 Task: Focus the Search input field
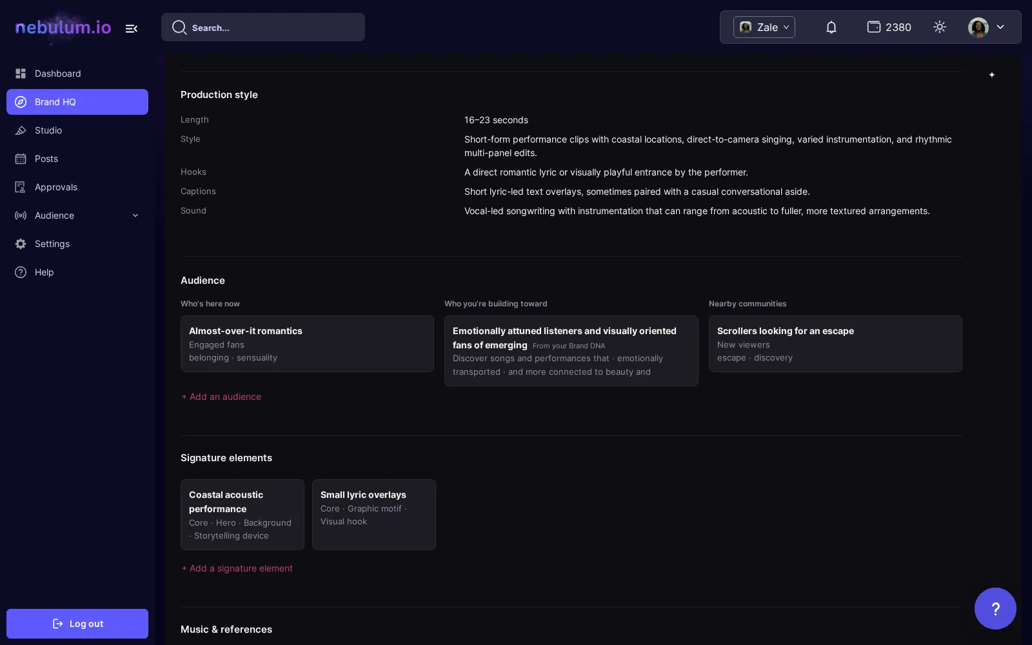pos(263,27)
